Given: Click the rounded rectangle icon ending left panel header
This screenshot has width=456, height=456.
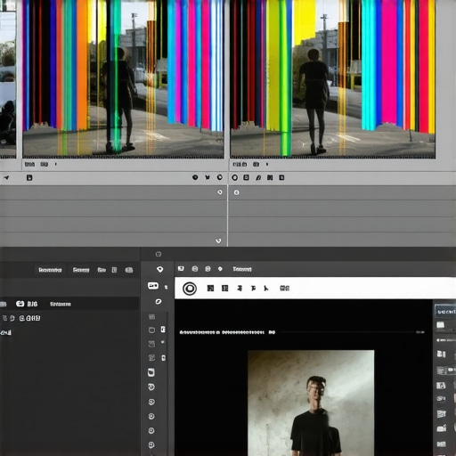Looking at the screenshot, I should 129,270.
